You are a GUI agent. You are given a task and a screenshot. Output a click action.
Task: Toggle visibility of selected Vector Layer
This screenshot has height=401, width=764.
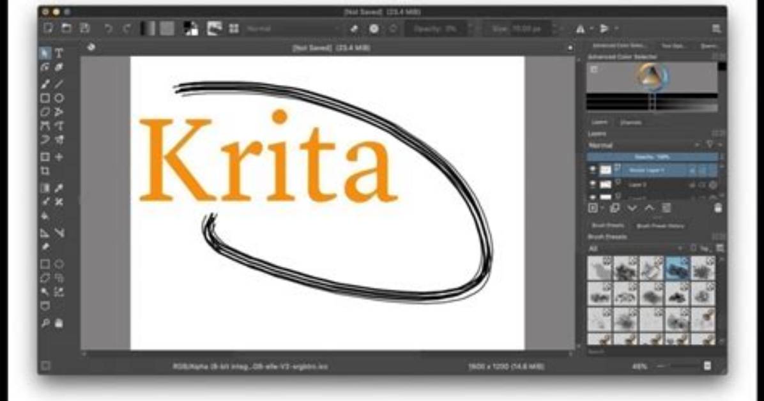click(x=593, y=170)
